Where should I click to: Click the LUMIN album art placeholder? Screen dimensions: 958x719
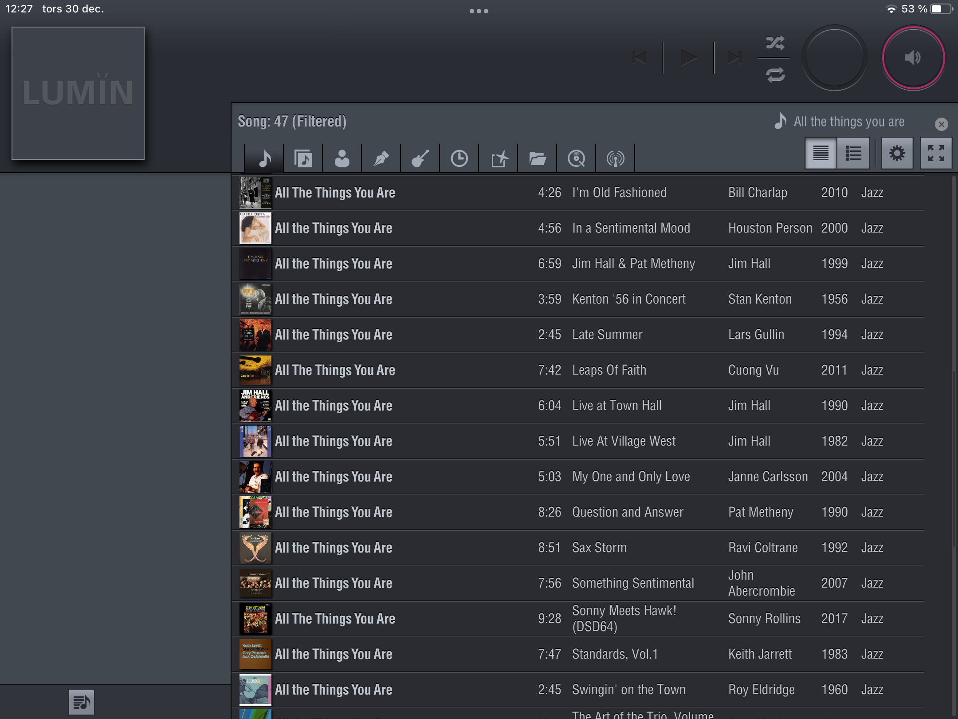tap(78, 93)
